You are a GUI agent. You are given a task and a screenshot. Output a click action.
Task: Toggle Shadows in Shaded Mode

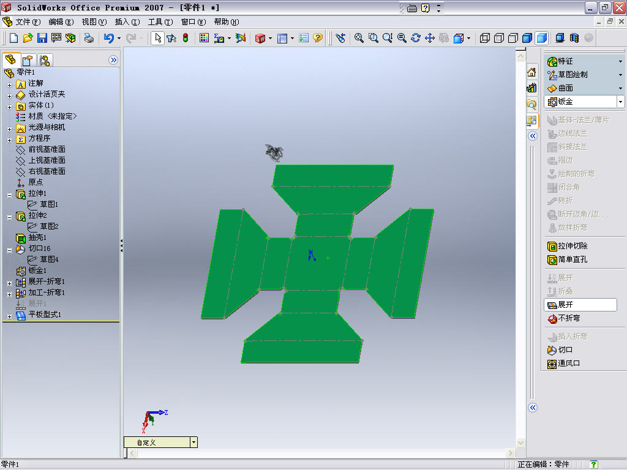tap(560, 38)
